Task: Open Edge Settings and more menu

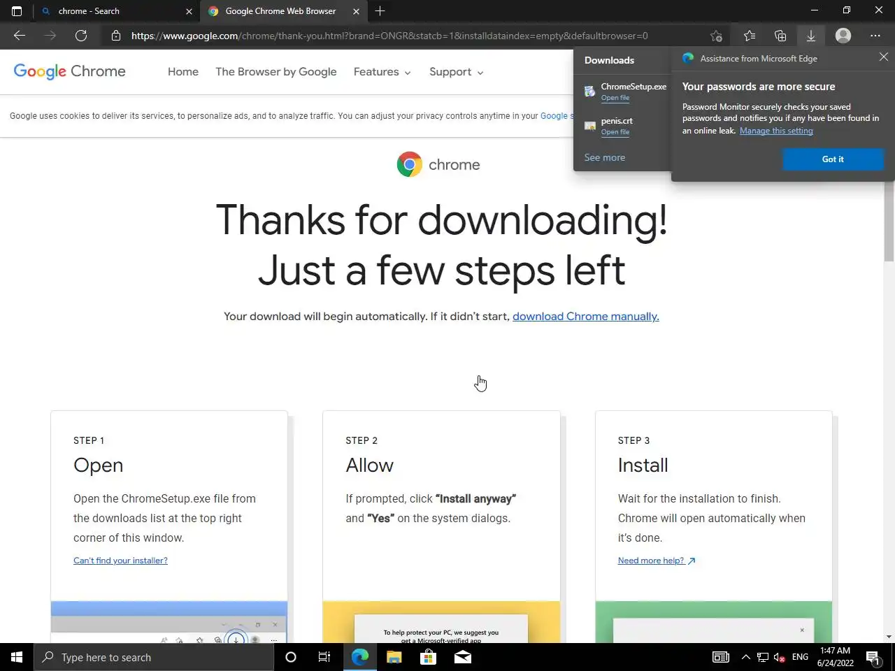Action: click(x=875, y=36)
